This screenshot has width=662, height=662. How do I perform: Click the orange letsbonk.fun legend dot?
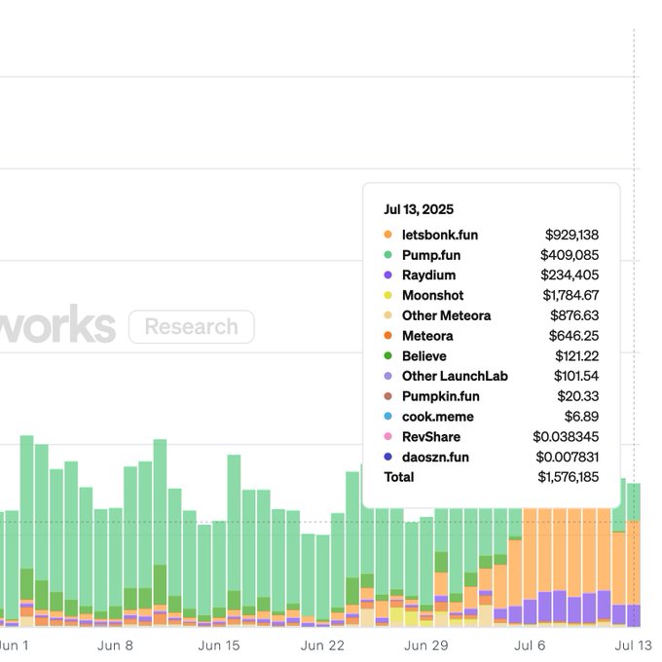[387, 235]
